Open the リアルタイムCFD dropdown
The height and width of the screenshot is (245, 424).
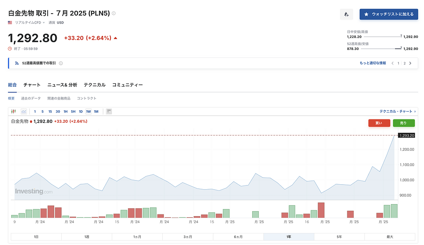coord(30,23)
